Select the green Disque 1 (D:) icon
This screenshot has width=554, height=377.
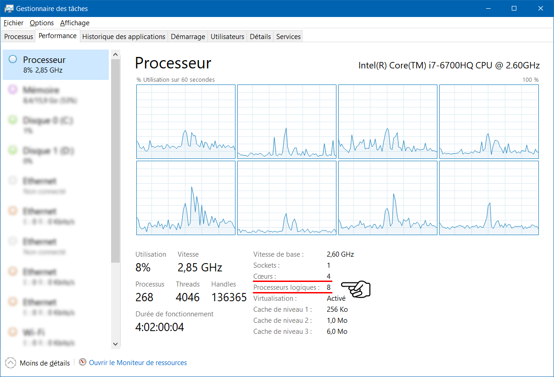[x=13, y=150]
